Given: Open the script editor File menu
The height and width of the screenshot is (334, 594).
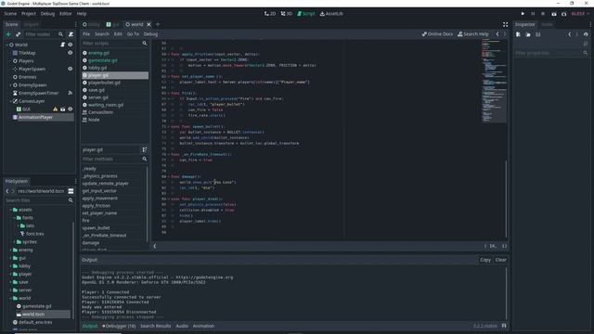Looking at the screenshot, I should (86, 34).
